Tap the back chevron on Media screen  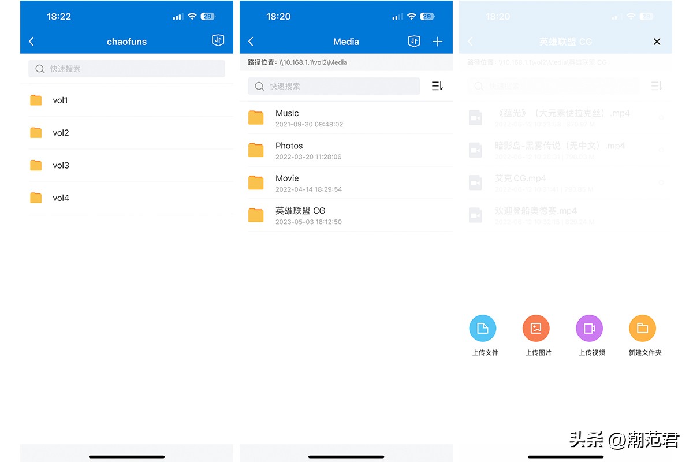(251, 42)
